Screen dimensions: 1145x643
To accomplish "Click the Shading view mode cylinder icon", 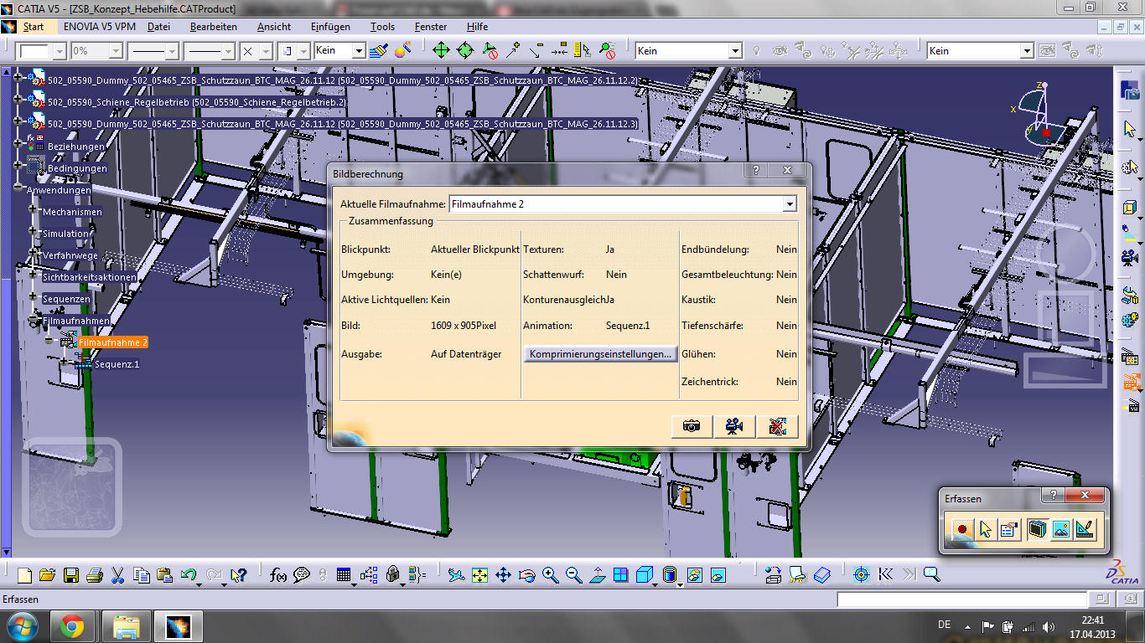I will pos(670,575).
